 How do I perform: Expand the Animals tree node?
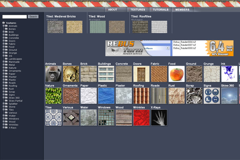click(x=4, y=26)
